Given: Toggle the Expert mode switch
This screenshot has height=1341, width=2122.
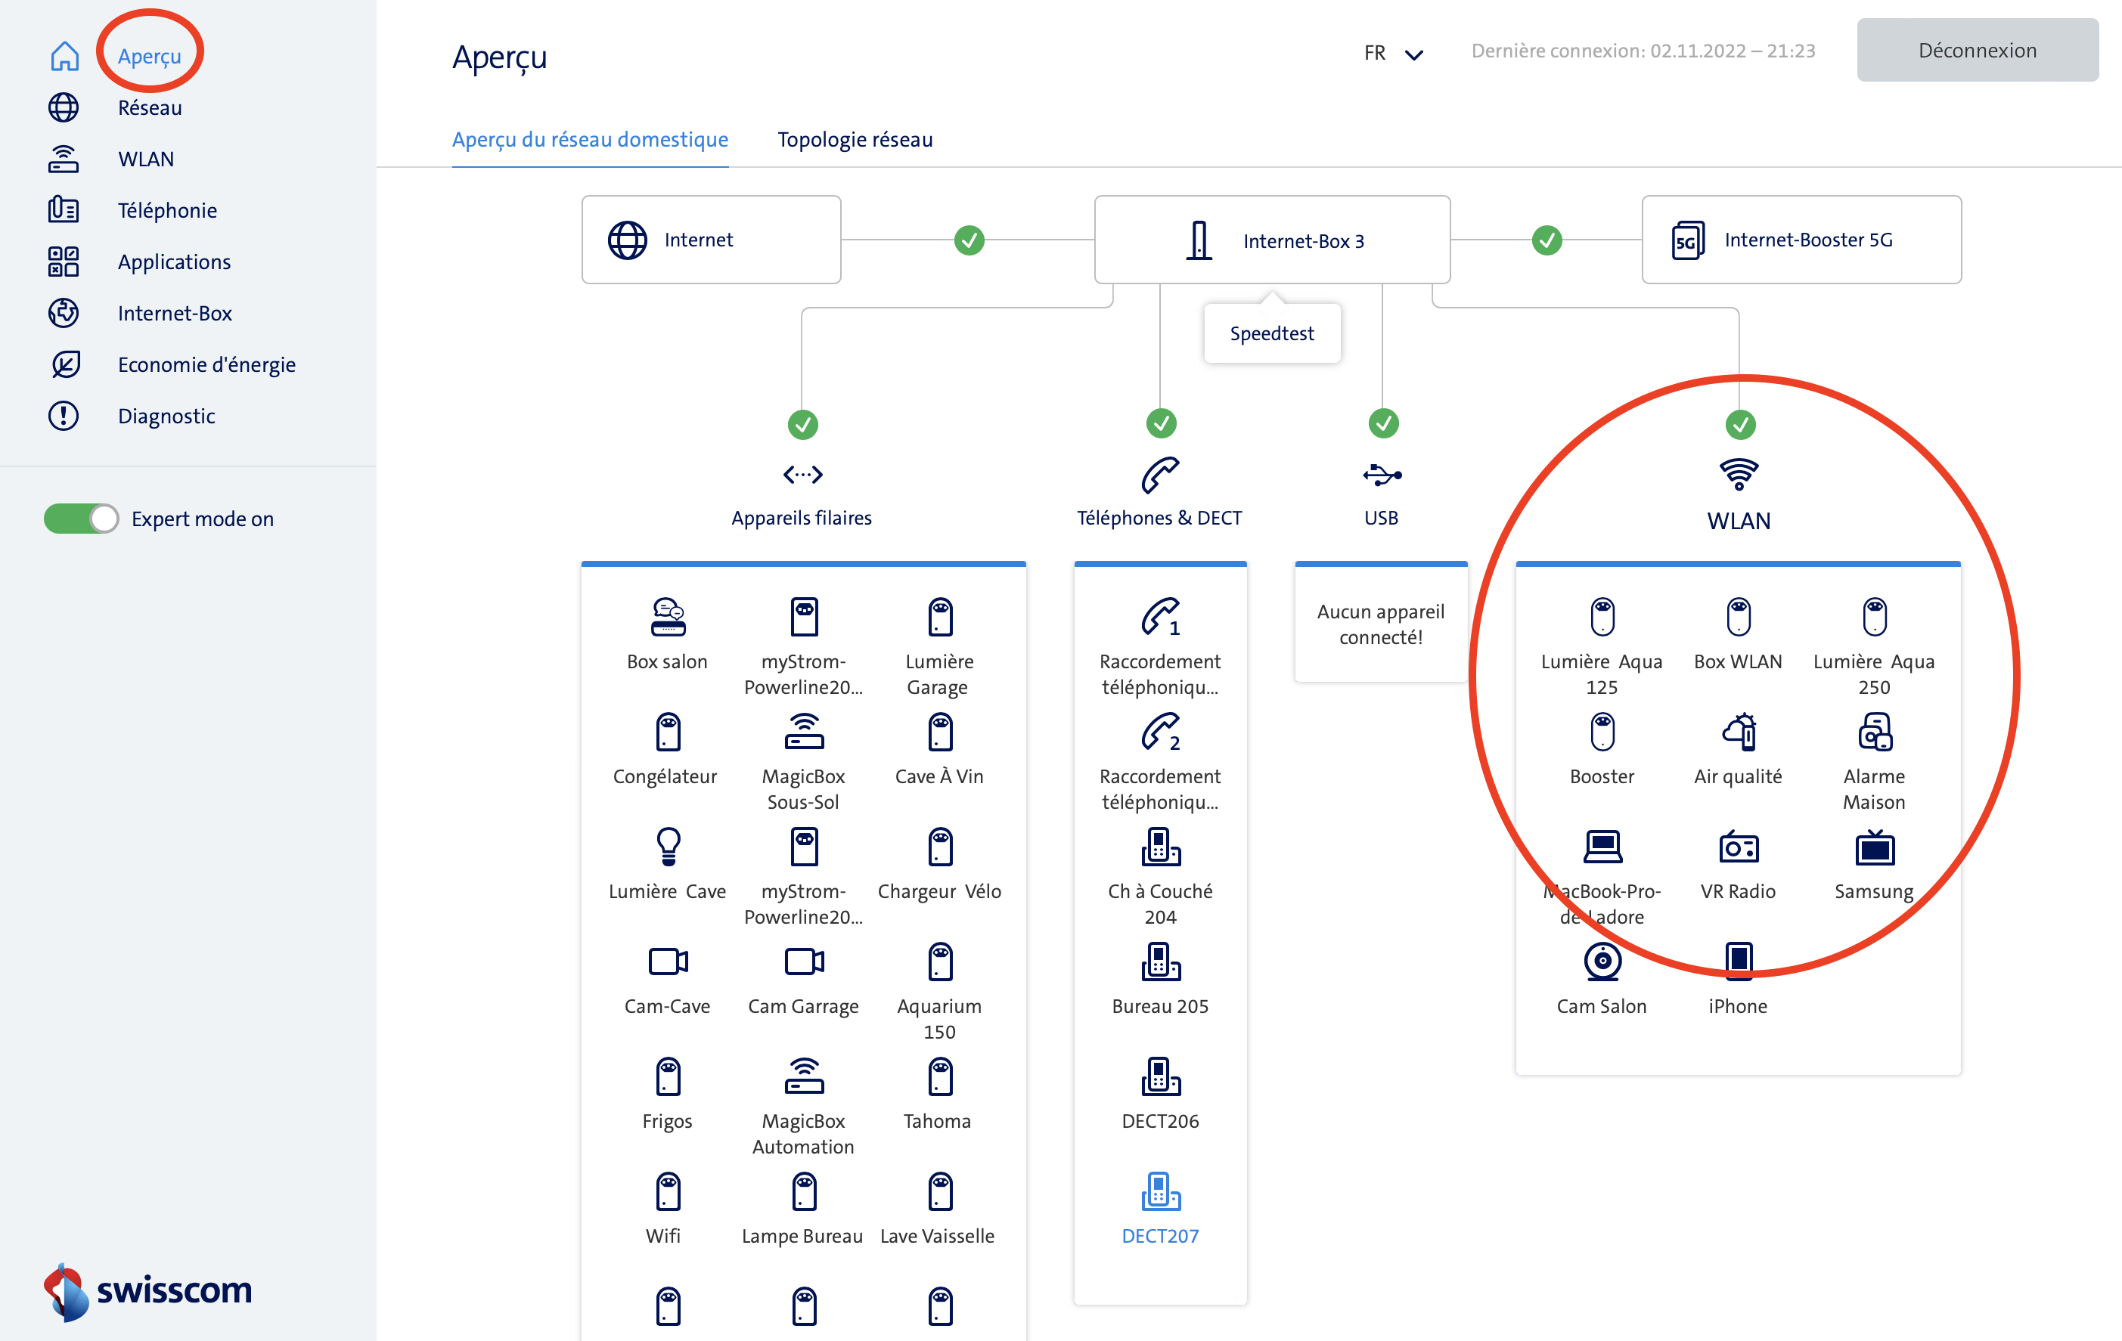Looking at the screenshot, I should point(81,519).
